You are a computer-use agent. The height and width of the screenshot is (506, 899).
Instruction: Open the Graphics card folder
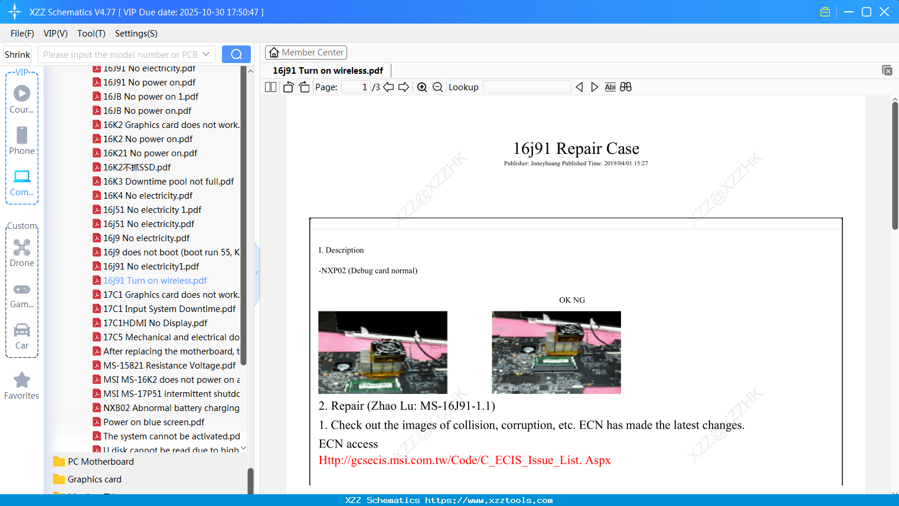[x=94, y=479]
